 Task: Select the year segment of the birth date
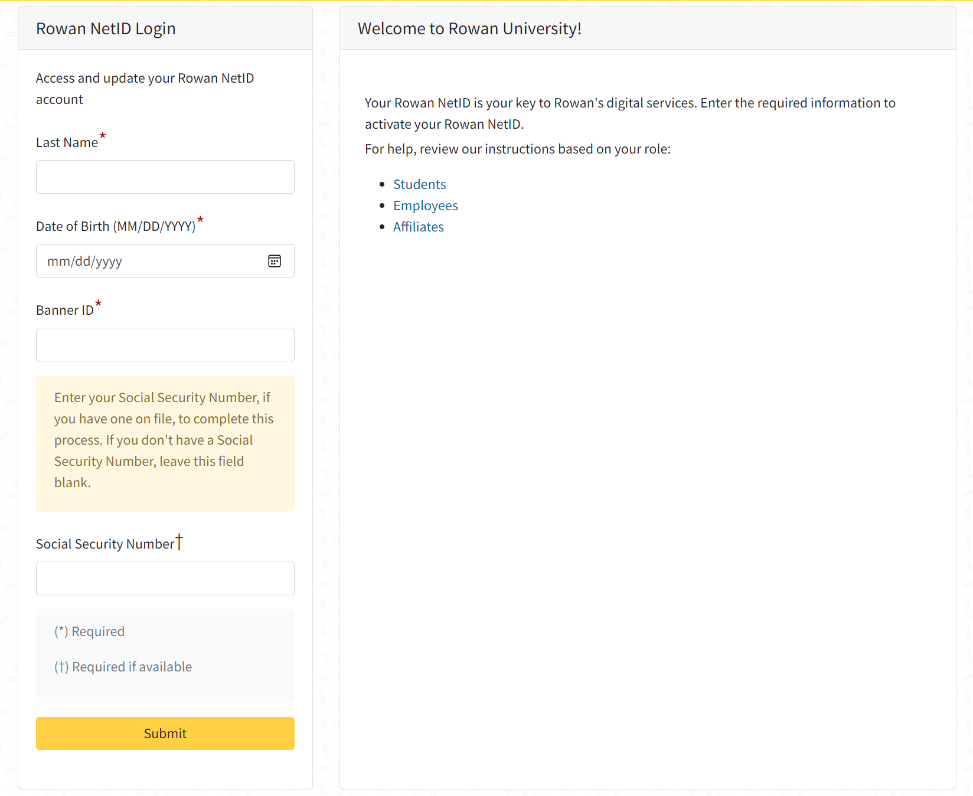click(109, 262)
